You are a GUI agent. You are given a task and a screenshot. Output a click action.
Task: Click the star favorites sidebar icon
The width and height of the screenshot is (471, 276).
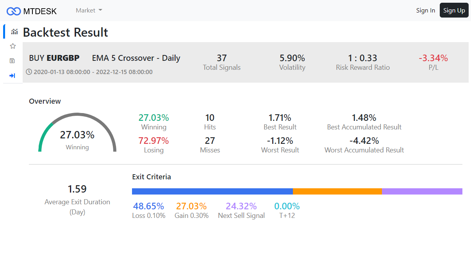tap(13, 46)
